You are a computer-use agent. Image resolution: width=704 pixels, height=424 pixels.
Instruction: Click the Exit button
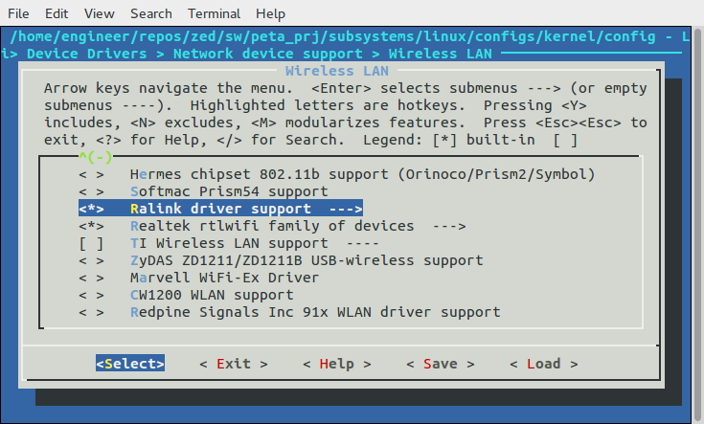234,364
